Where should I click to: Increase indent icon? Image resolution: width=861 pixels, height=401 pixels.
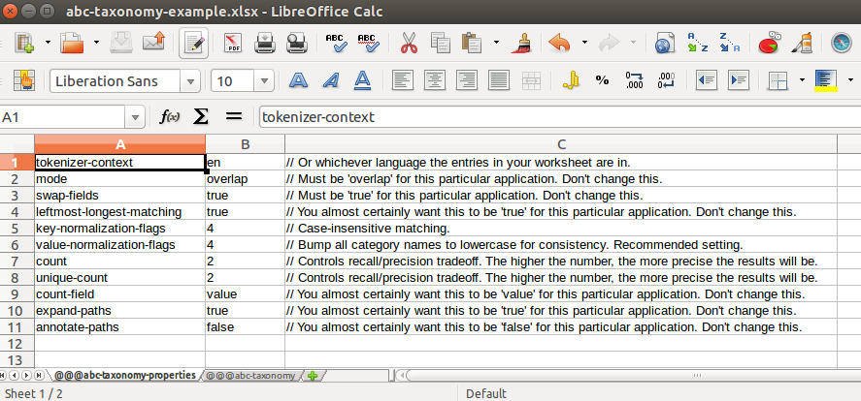[x=739, y=81]
